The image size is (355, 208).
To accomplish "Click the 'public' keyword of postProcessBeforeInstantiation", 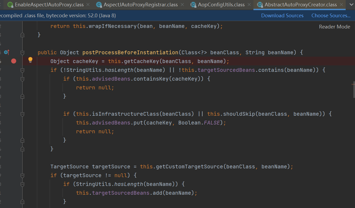I will click(x=47, y=52).
